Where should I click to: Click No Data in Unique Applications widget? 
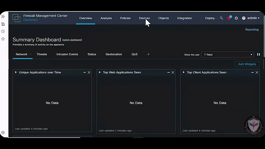click(52, 103)
